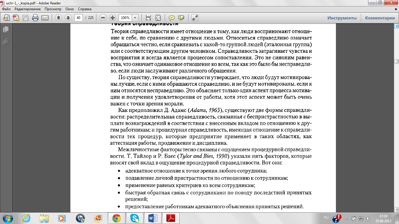Go to the previous page with the up arrow
The height and width of the screenshot is (224, 399).
click(x=58, y=18)
